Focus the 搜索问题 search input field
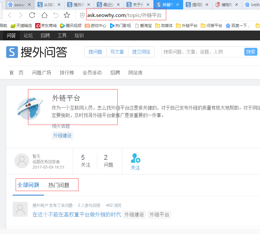 202,52
